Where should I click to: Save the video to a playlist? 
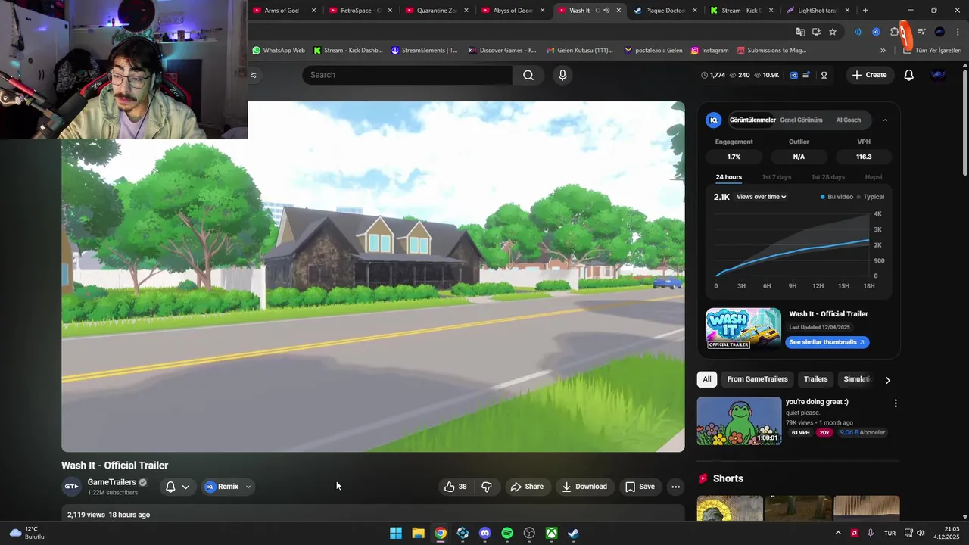coord(640,487)
